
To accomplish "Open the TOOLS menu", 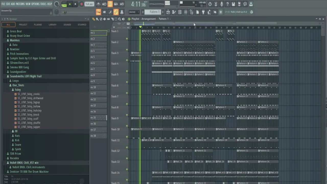I will click(x=43, y=4).
